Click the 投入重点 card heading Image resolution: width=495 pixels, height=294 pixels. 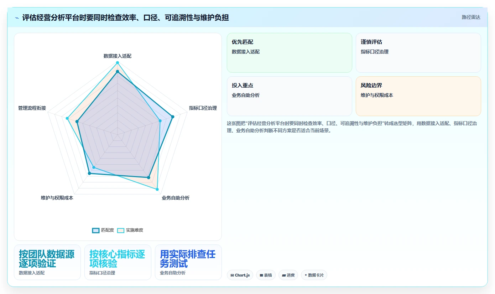243,86
